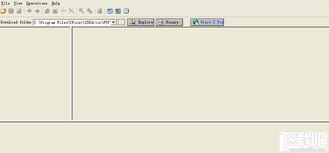The image size is (329, 153).
Task: Click the blue window options icon
Action: 110,11
